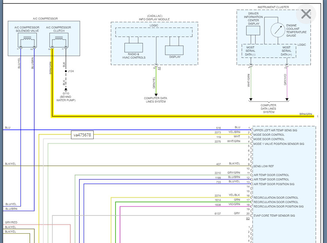Click SENS LOW REF pin label

click(264, 166)
